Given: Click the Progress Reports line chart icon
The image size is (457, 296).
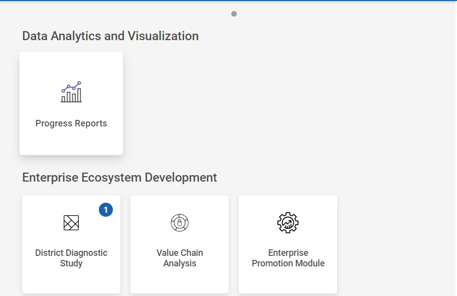Looking at the screenshot, I should 71,92.
